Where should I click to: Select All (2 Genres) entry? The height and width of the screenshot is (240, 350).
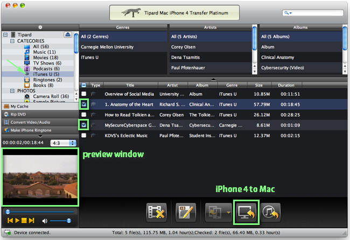[x=123, y=37]
